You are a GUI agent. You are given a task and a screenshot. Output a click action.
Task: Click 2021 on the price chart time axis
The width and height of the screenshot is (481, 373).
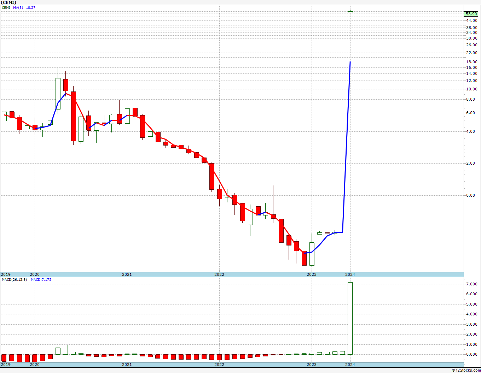[127, 274]
